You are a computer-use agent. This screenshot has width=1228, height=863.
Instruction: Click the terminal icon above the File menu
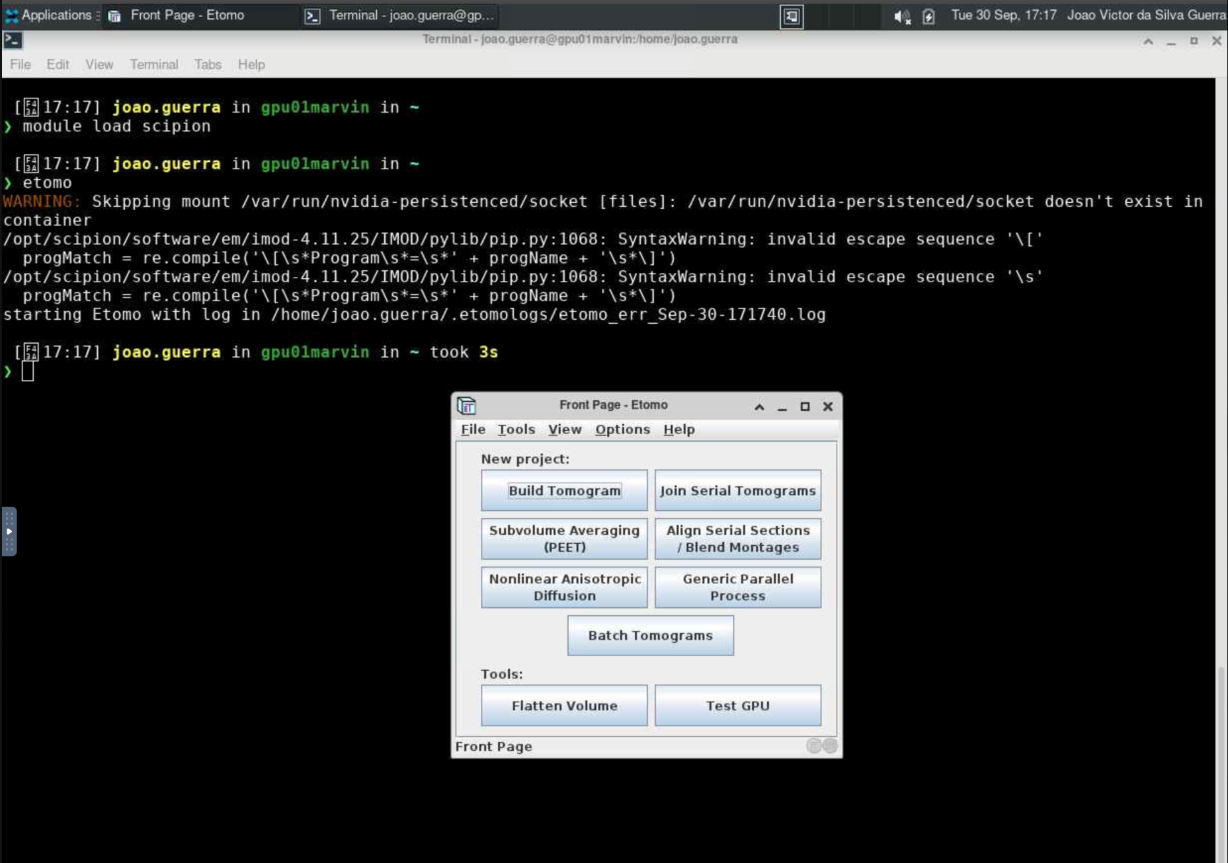tap(13, 40)
